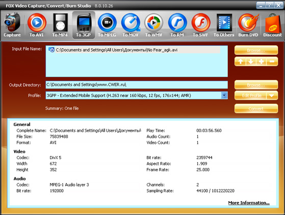Click the Format value AVI
Viewport: 285px width, 215px height.
point(53,142)
